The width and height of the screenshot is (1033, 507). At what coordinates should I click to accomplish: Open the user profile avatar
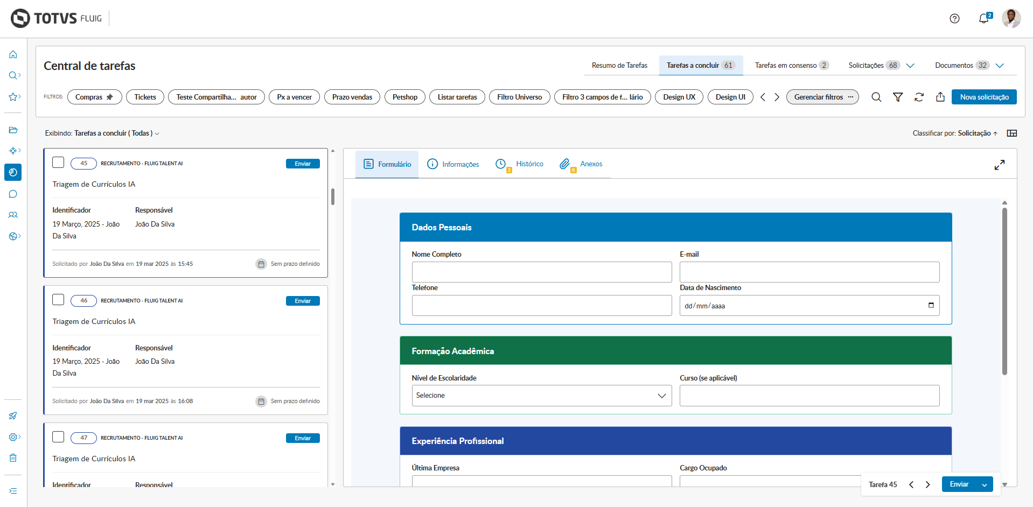[1011, 18]
